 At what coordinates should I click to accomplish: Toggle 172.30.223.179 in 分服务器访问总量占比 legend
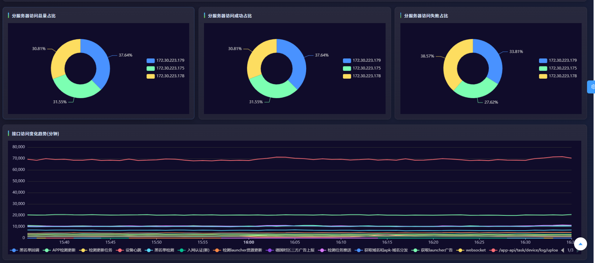coord(165,60)
